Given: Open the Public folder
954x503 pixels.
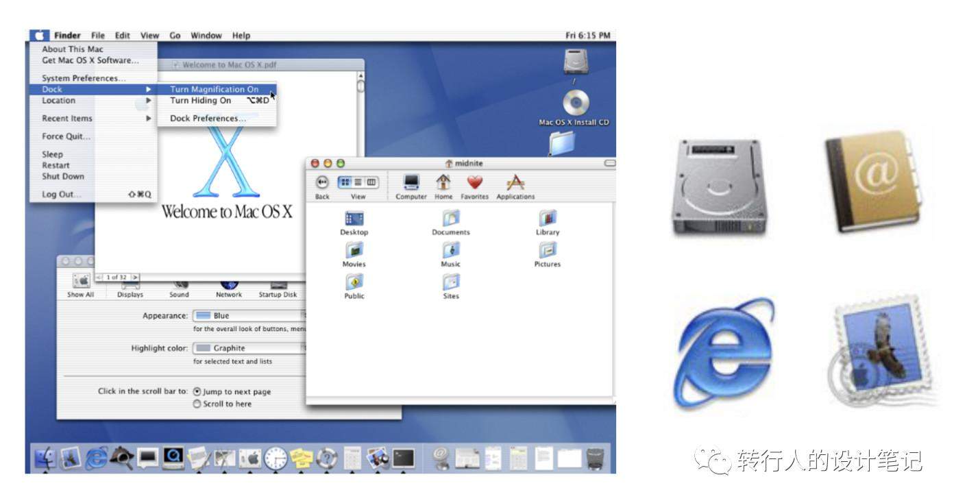Looking at the screenshot, I should (x=354, y=287).
